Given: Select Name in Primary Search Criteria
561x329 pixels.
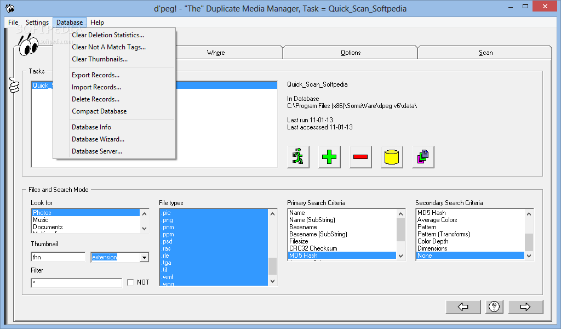Looking at the screenshot, I should [x=342, y=213].
